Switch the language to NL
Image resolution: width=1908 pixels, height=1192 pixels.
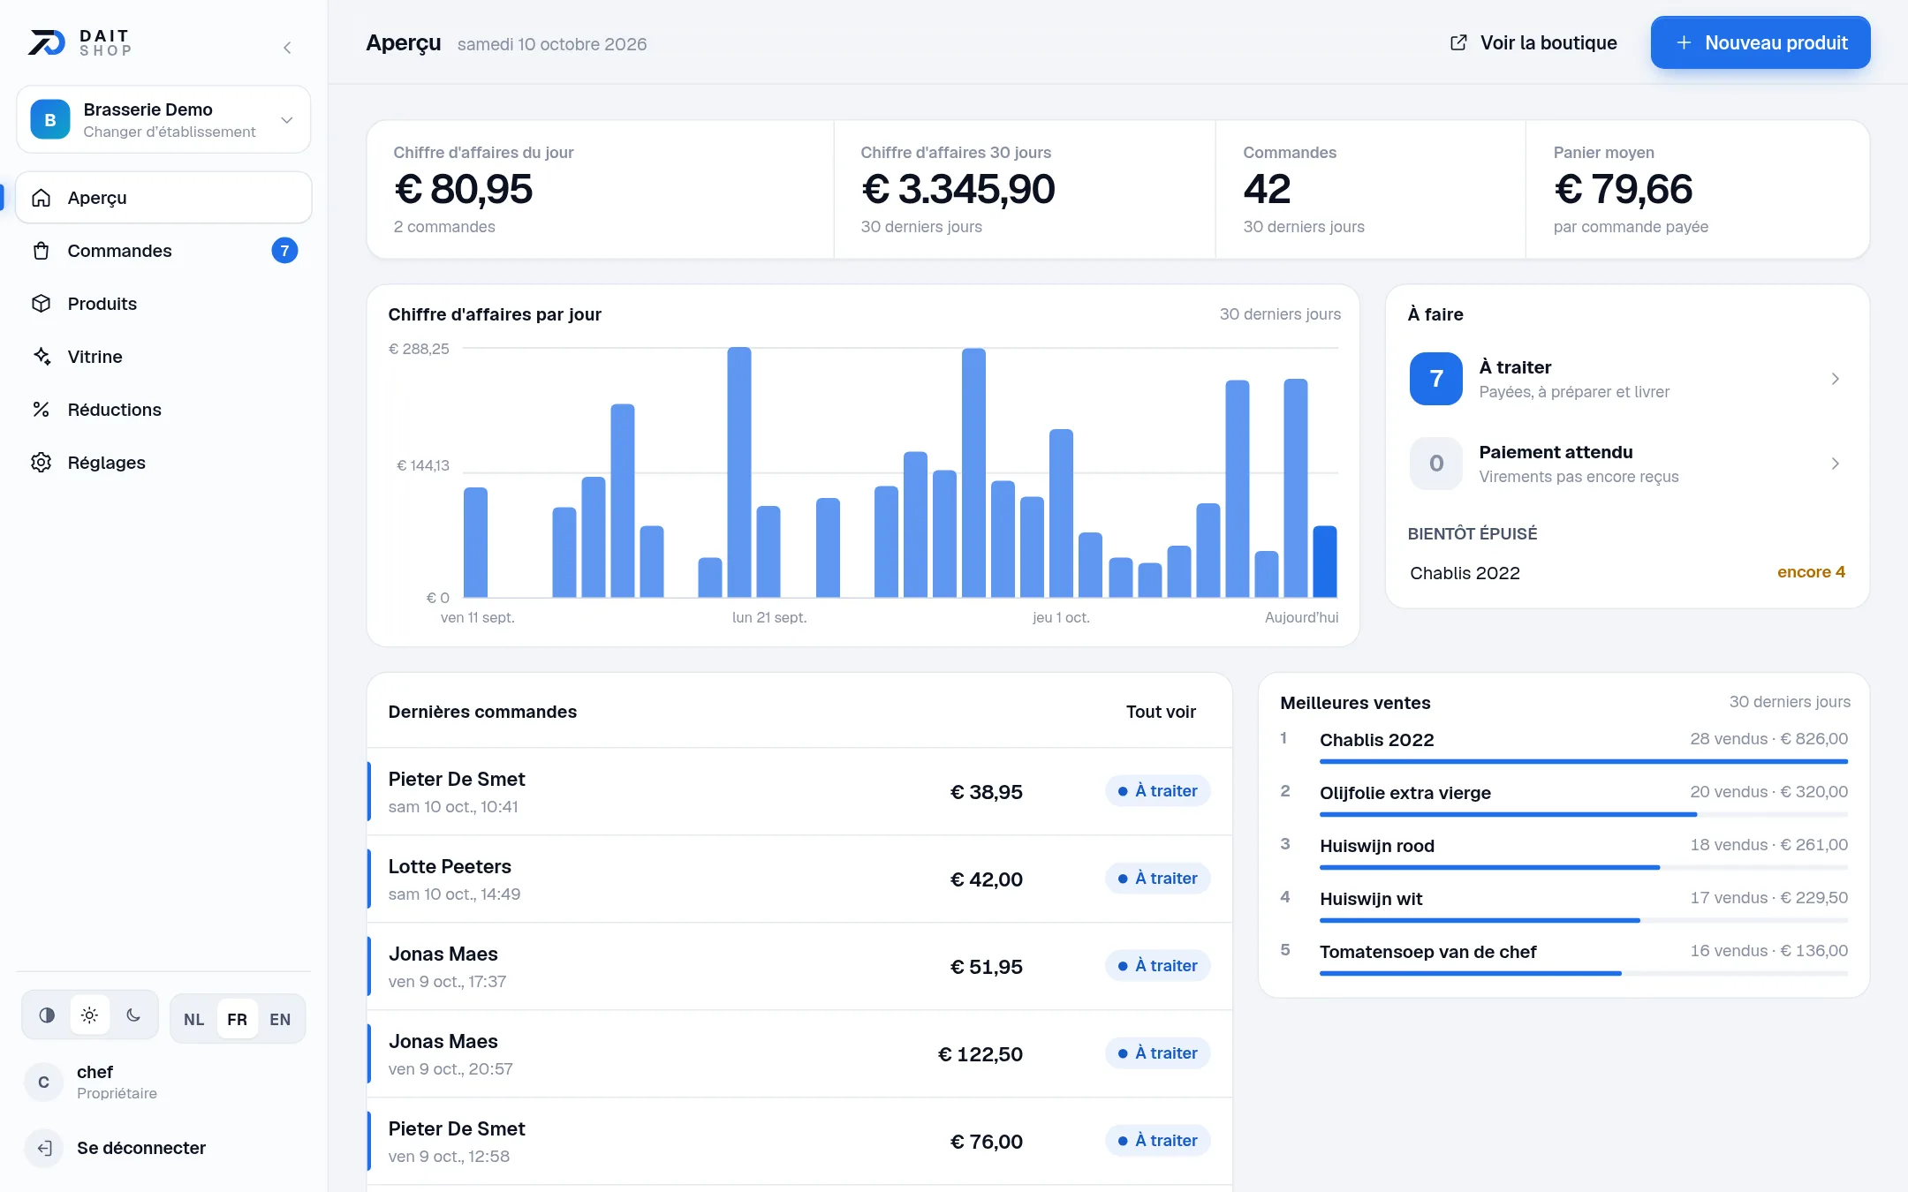[x=194, y=1019]
